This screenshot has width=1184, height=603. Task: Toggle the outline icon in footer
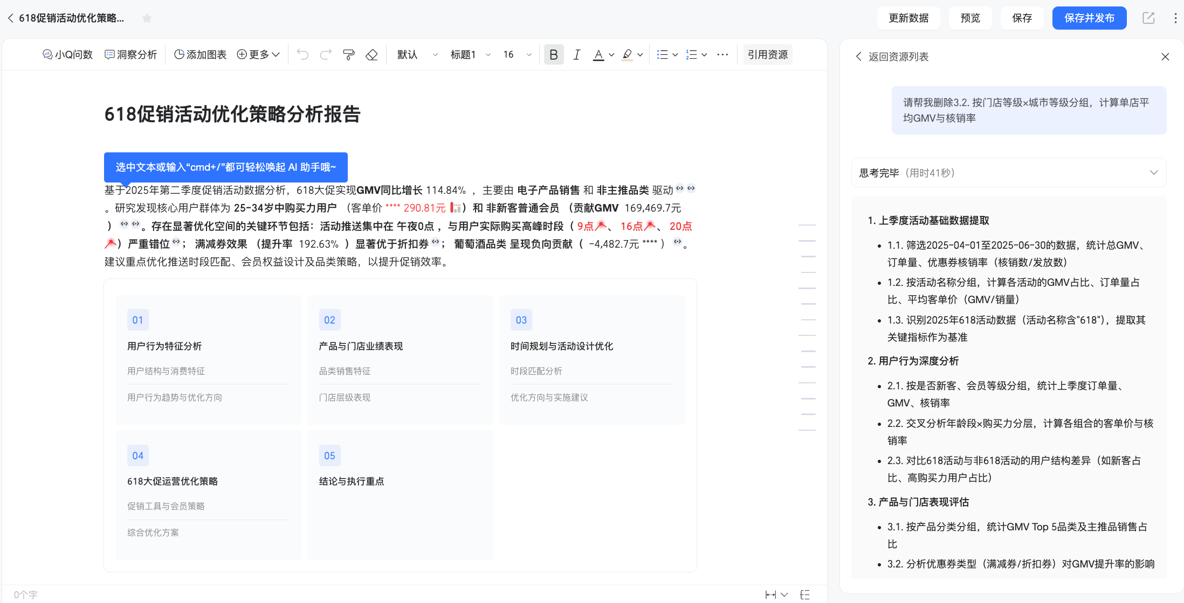click(x=805, y=594)
